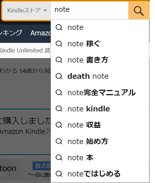Viewport: 155px width, 183px height.
Task: Choose the "note 稼ぐ" suggestion
Action: coord(100,44)
